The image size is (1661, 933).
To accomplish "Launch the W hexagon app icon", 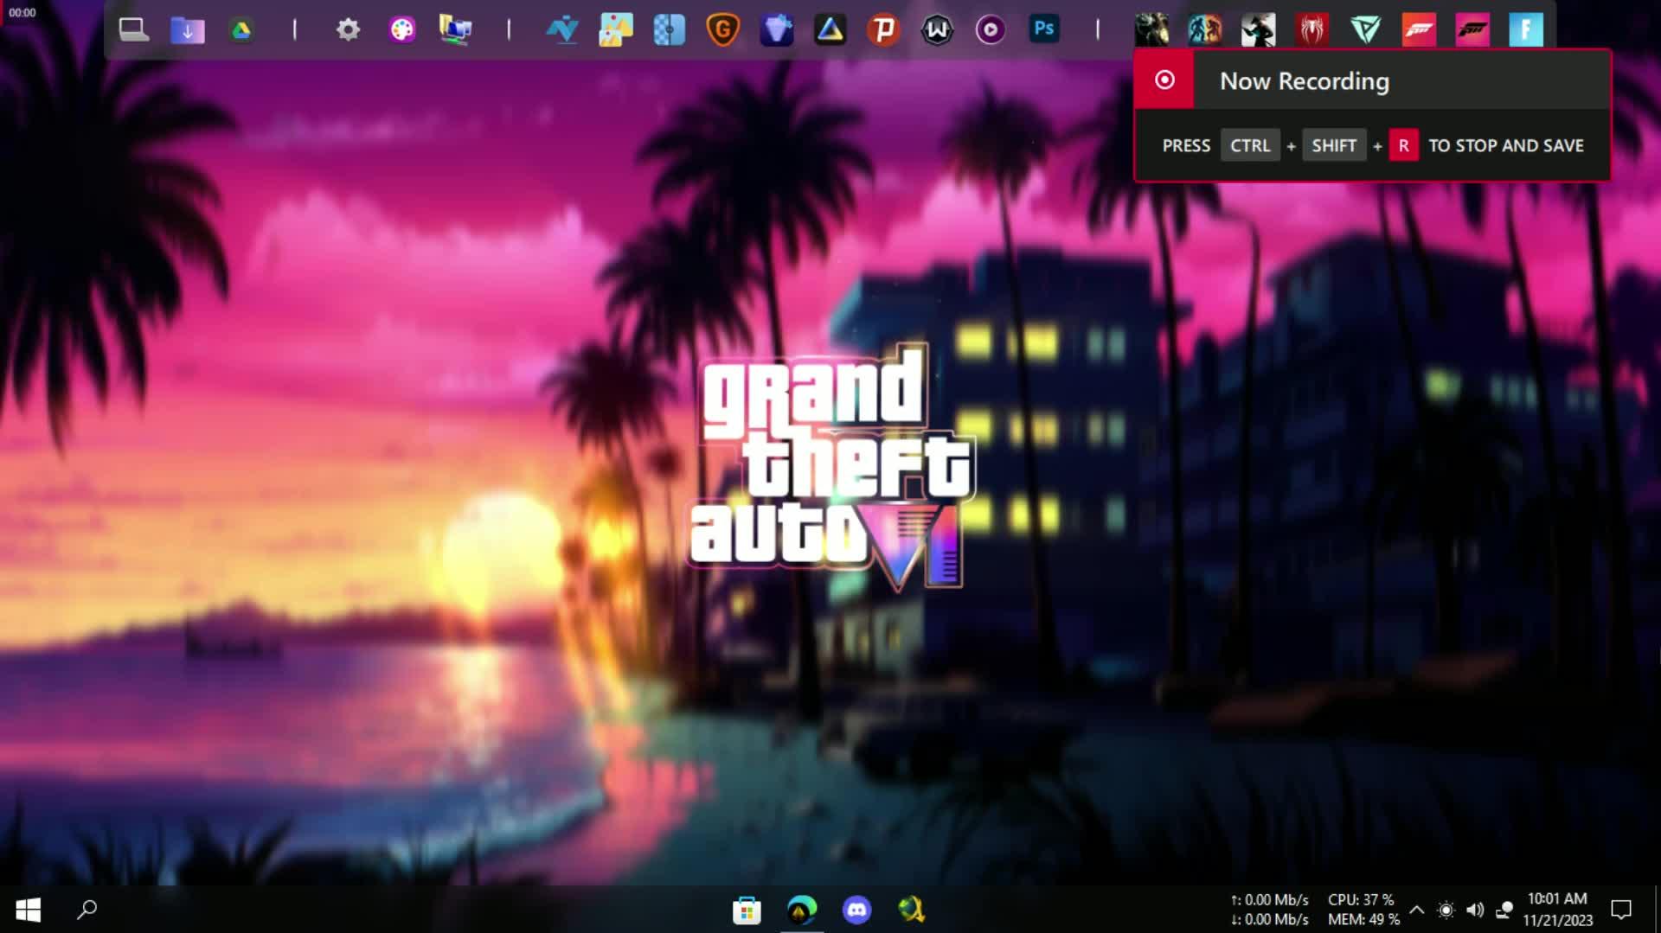I will 937,30.
